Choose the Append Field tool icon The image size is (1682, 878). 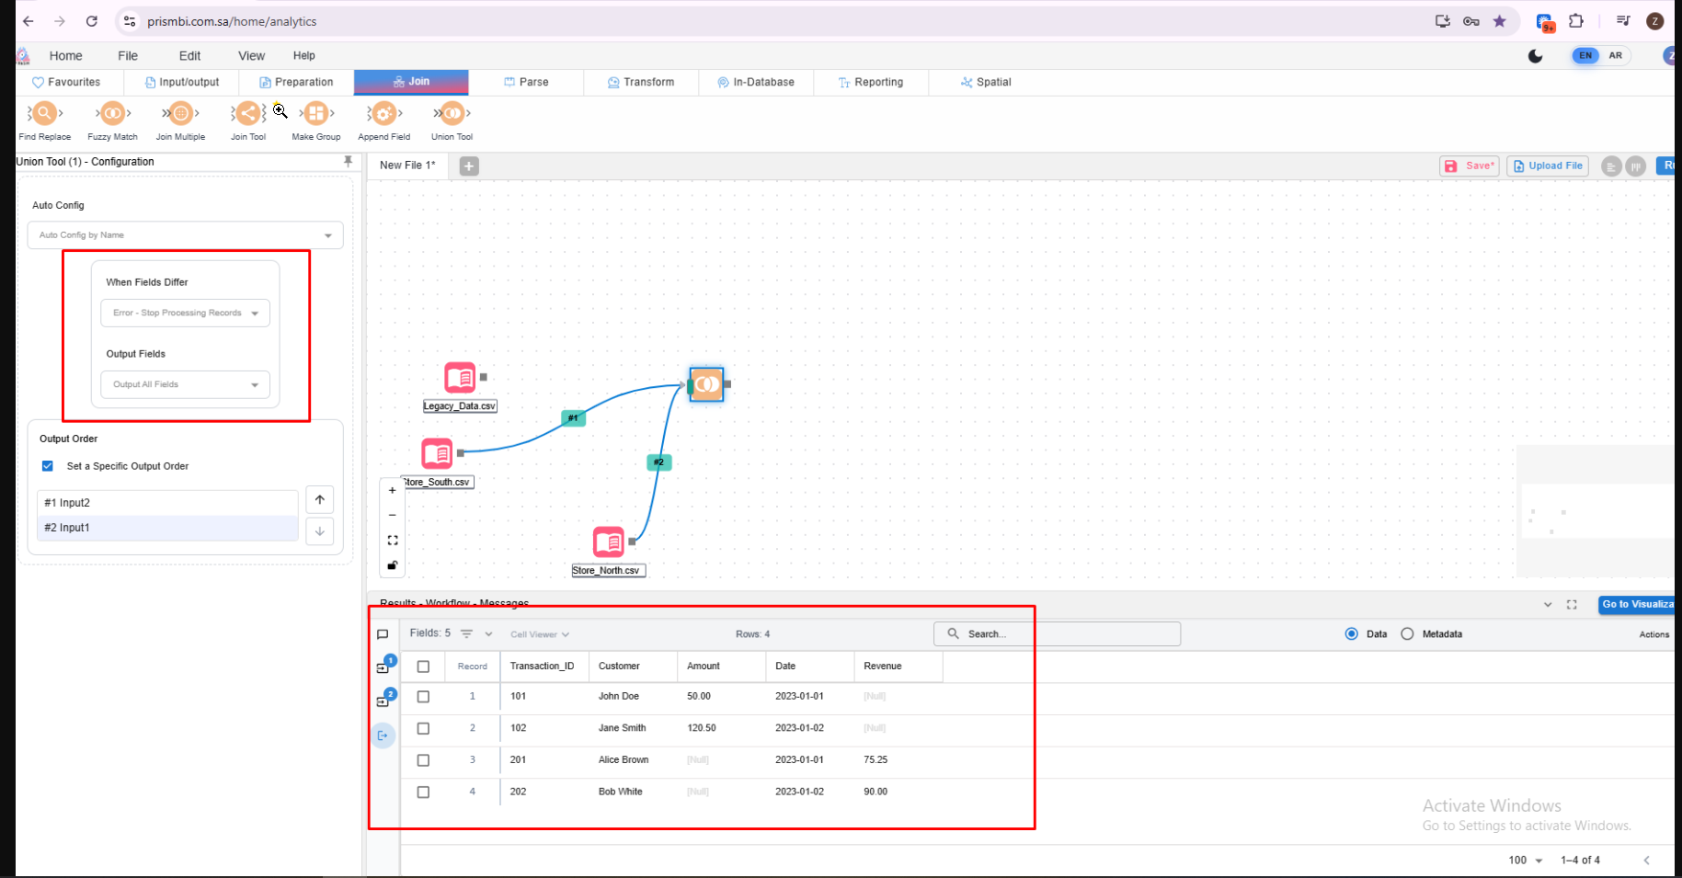point(383,114)
